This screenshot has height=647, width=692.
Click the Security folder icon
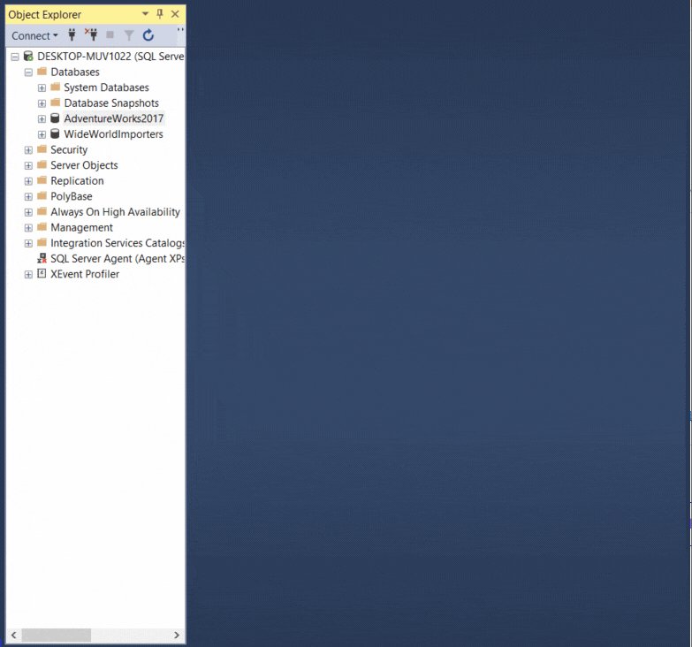[42, 149]
